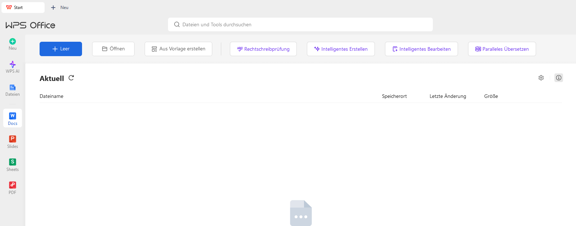
Task: Click Paralleles Übersetzen
Action: 502,49
